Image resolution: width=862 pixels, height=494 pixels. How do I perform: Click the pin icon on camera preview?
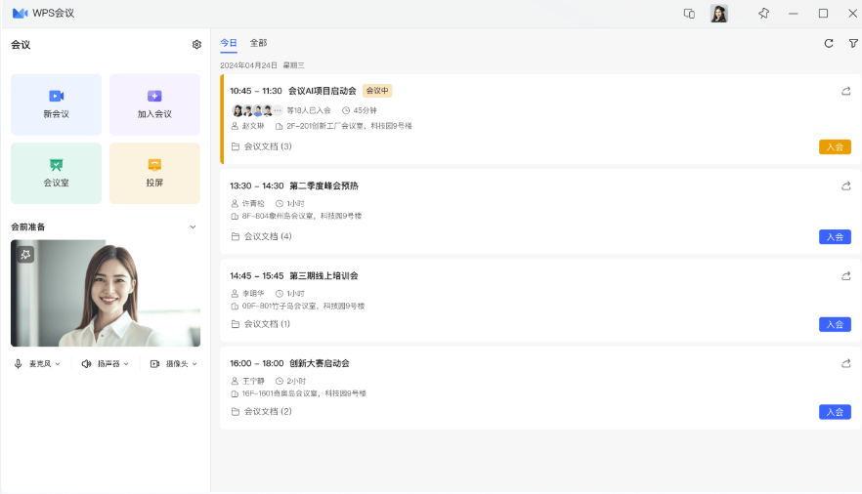(25, 254)
